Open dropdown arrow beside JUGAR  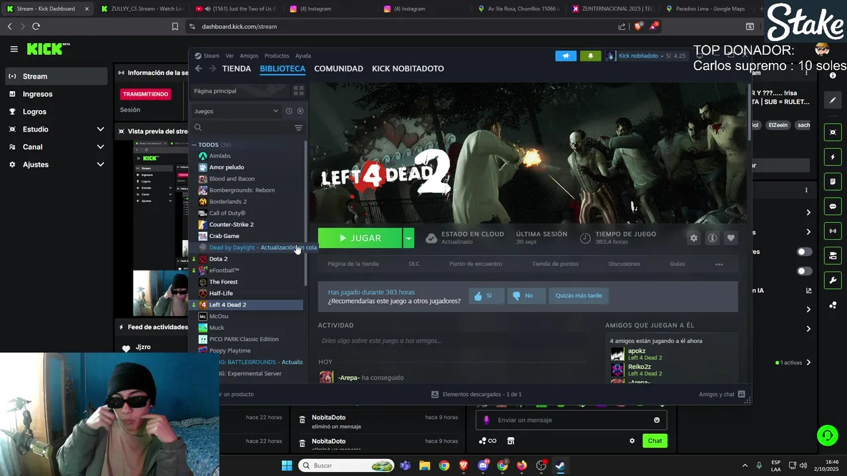[408, 238]
